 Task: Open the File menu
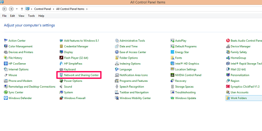[4, 16]
